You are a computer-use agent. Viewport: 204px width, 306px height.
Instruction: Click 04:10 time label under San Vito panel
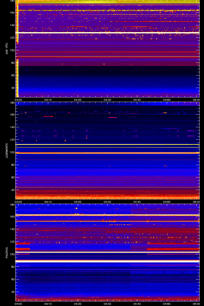pyautogui.click(x=48, y=100)
